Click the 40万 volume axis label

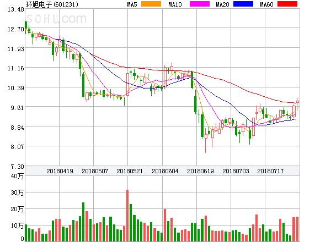17,176
